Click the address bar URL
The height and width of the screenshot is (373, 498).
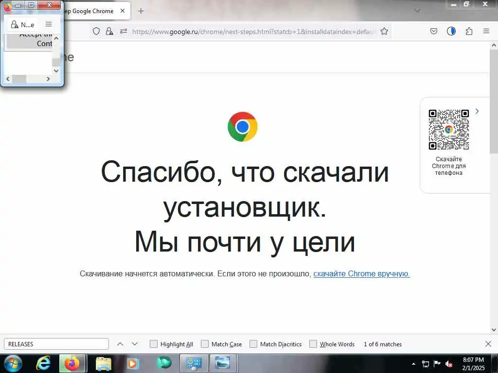point(254,32)
